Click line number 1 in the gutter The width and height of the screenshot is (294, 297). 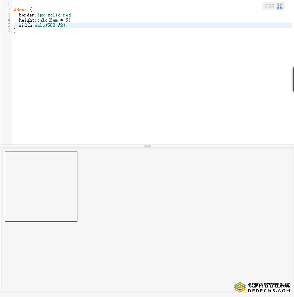click(9, 4)
